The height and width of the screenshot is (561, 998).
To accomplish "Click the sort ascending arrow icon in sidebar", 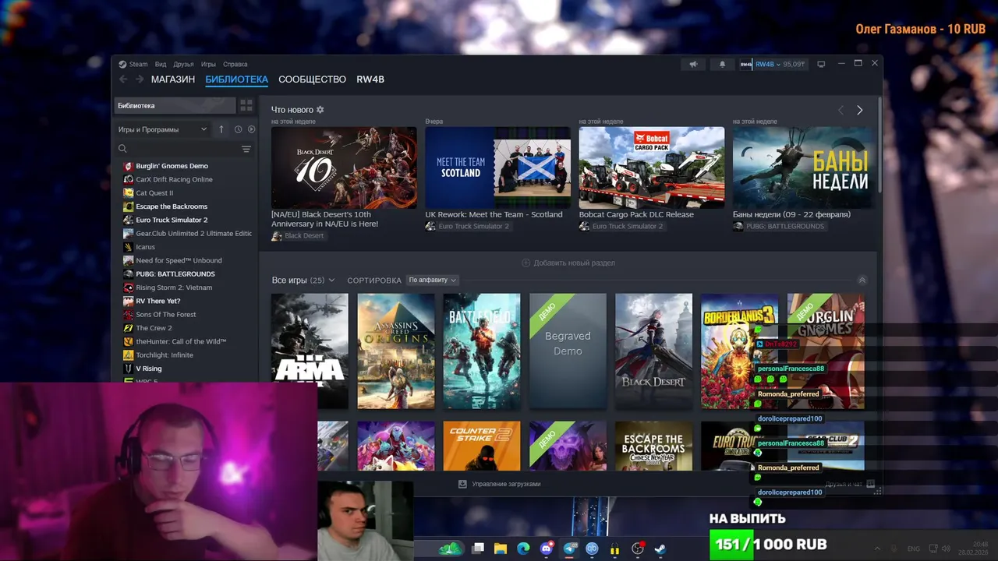I will (x=221, y=129).
